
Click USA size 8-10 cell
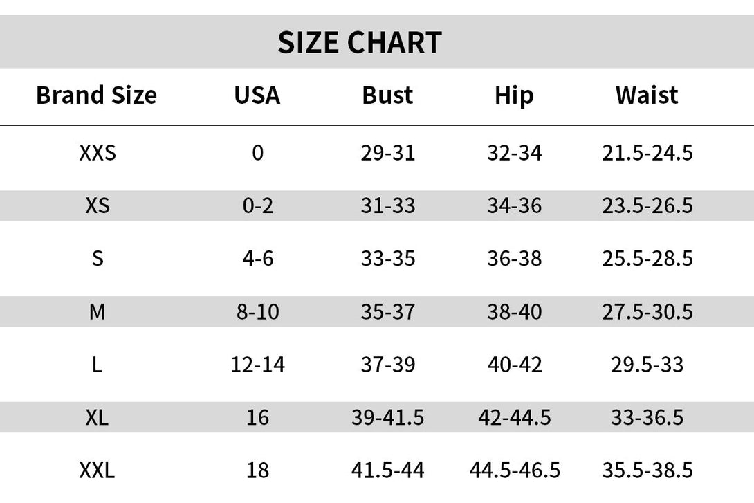click(x=258, y=311)
